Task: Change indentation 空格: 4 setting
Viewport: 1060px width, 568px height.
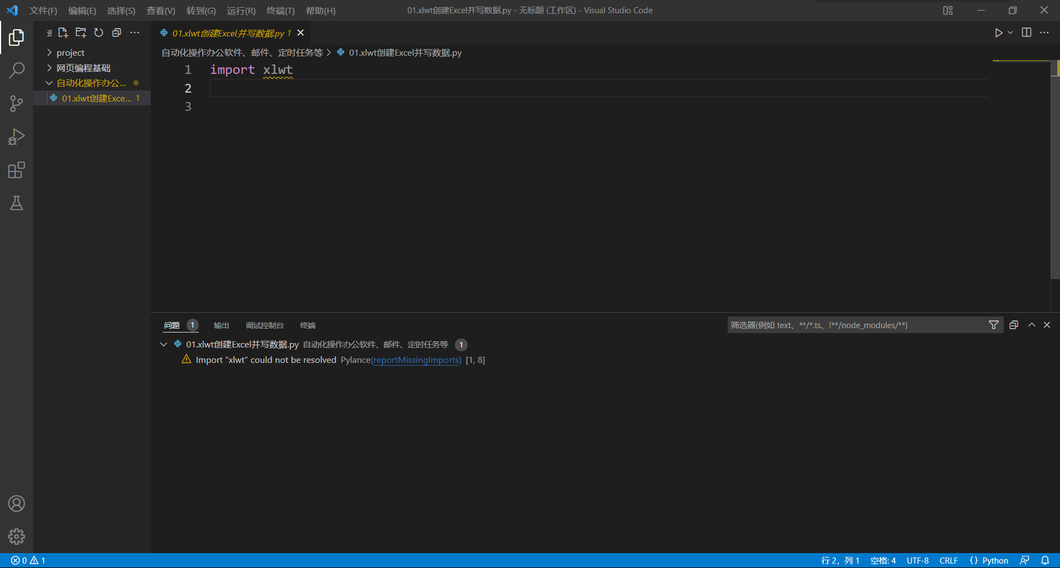Action: click(883, 560)
